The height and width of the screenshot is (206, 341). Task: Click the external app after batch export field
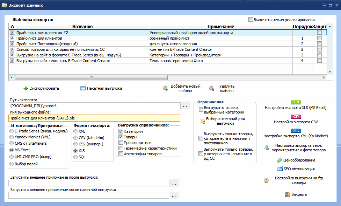pyautogui.click(x=89, y=195)
